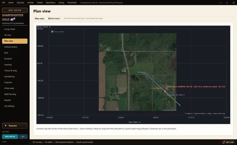Open the 3D view page
Image resolution: width=237 pixels, height=145 pixels.
[x=15, y=35]
